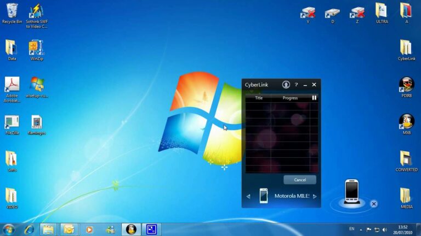Pause transfers with the pause icon
The width and height of the screenshot is (421, 236).
coord(314,98)
